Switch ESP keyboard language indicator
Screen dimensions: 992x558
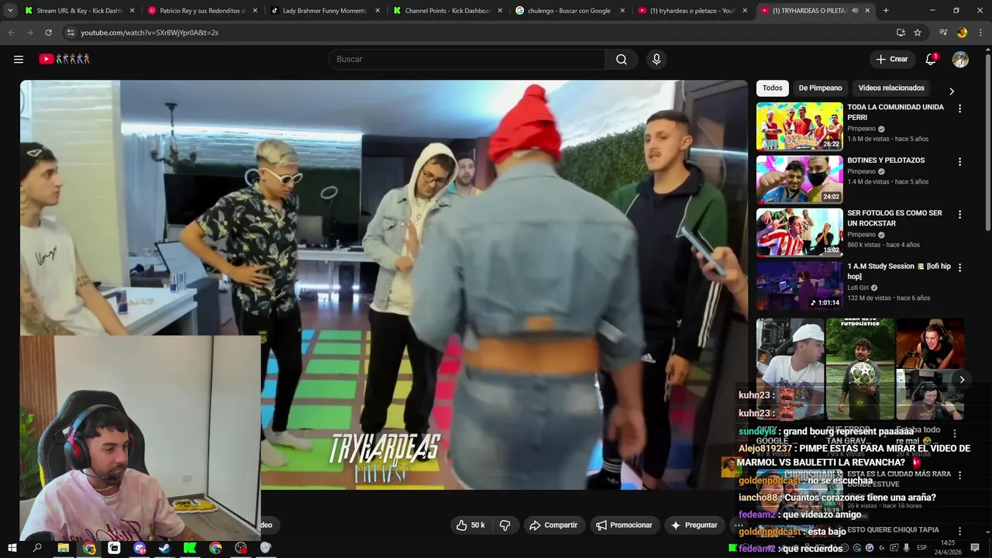click(x=921, y=548)
